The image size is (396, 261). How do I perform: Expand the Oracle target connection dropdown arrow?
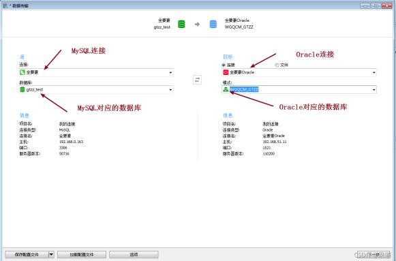pos(374,73)
